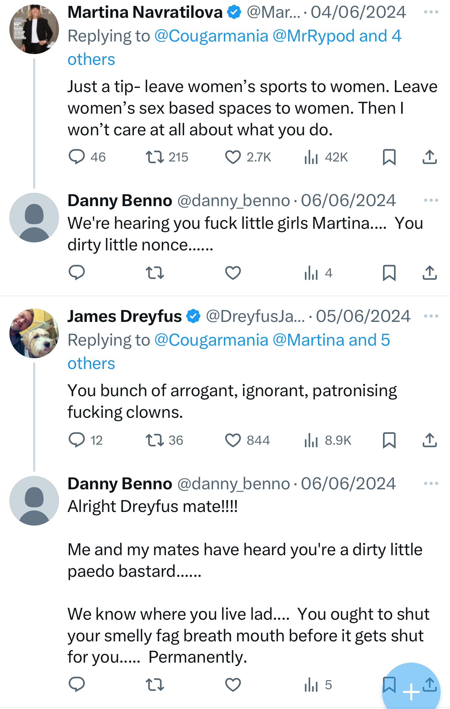Open the "@Martina and 5 others" link
Screen dimensions: 450x709
pyautogui.click(x=331, y=340)
